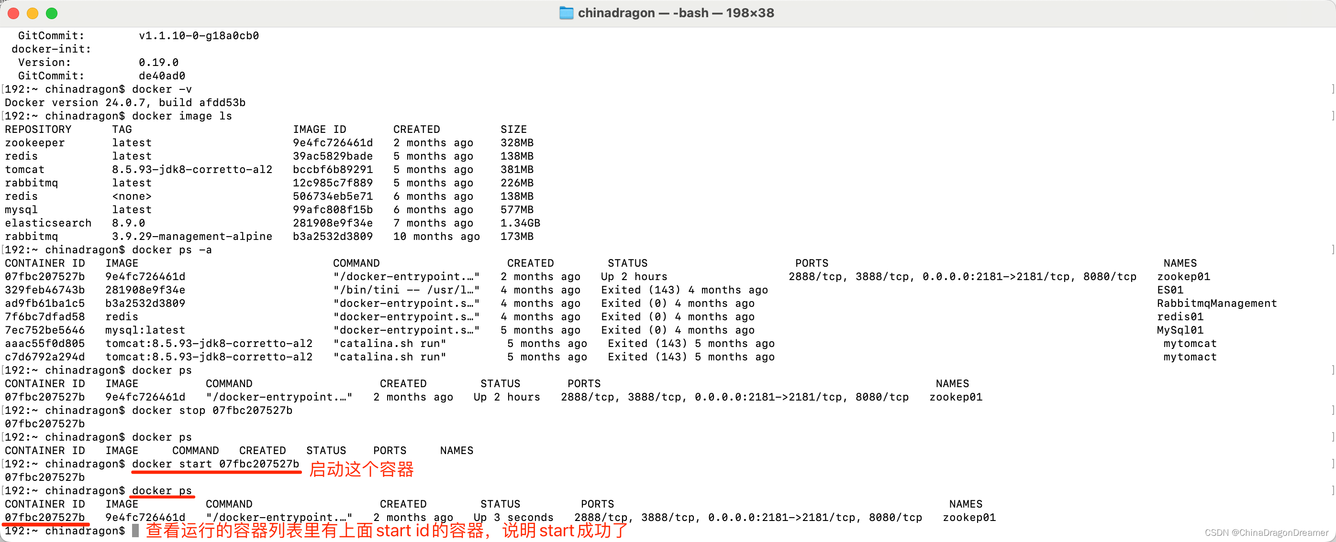Image resolution: width=1336 pixels, height=542 pixels.
Task: Click the image ID '12c985c7f889'
Action: click(333, 183)
